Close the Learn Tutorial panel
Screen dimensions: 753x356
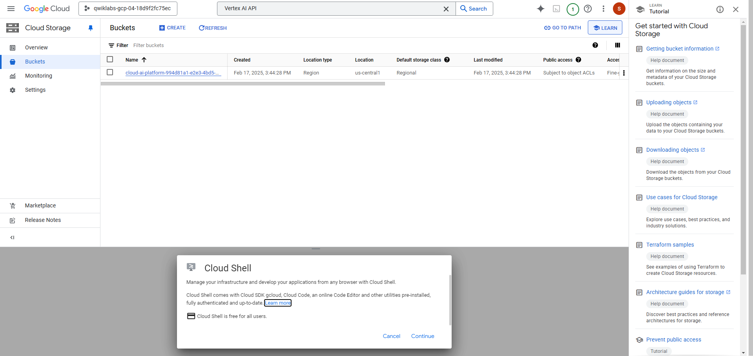[736, 9]
